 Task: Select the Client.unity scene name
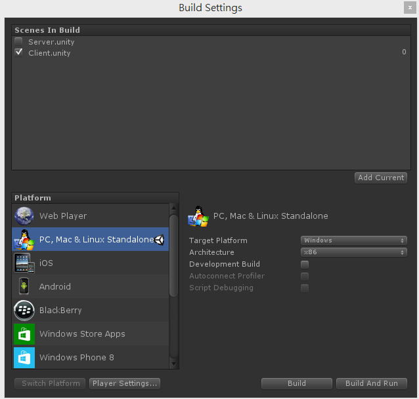49,53
